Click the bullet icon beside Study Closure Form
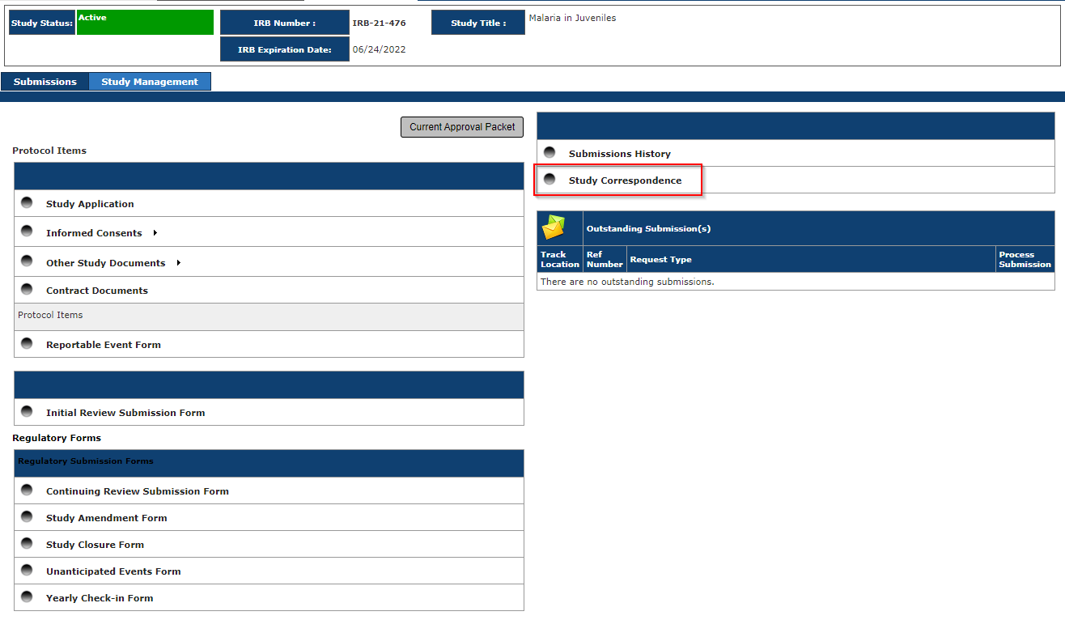The width and height of the screenshot is (1065, 620). click(27, 543)
